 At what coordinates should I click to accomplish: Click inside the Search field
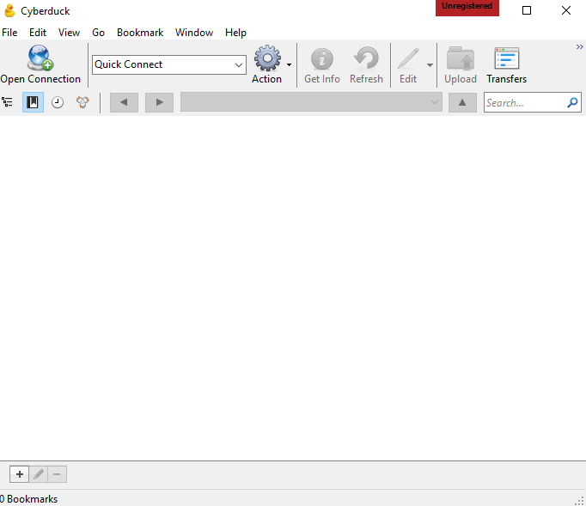pyautogui.click(x=523, y=102)
